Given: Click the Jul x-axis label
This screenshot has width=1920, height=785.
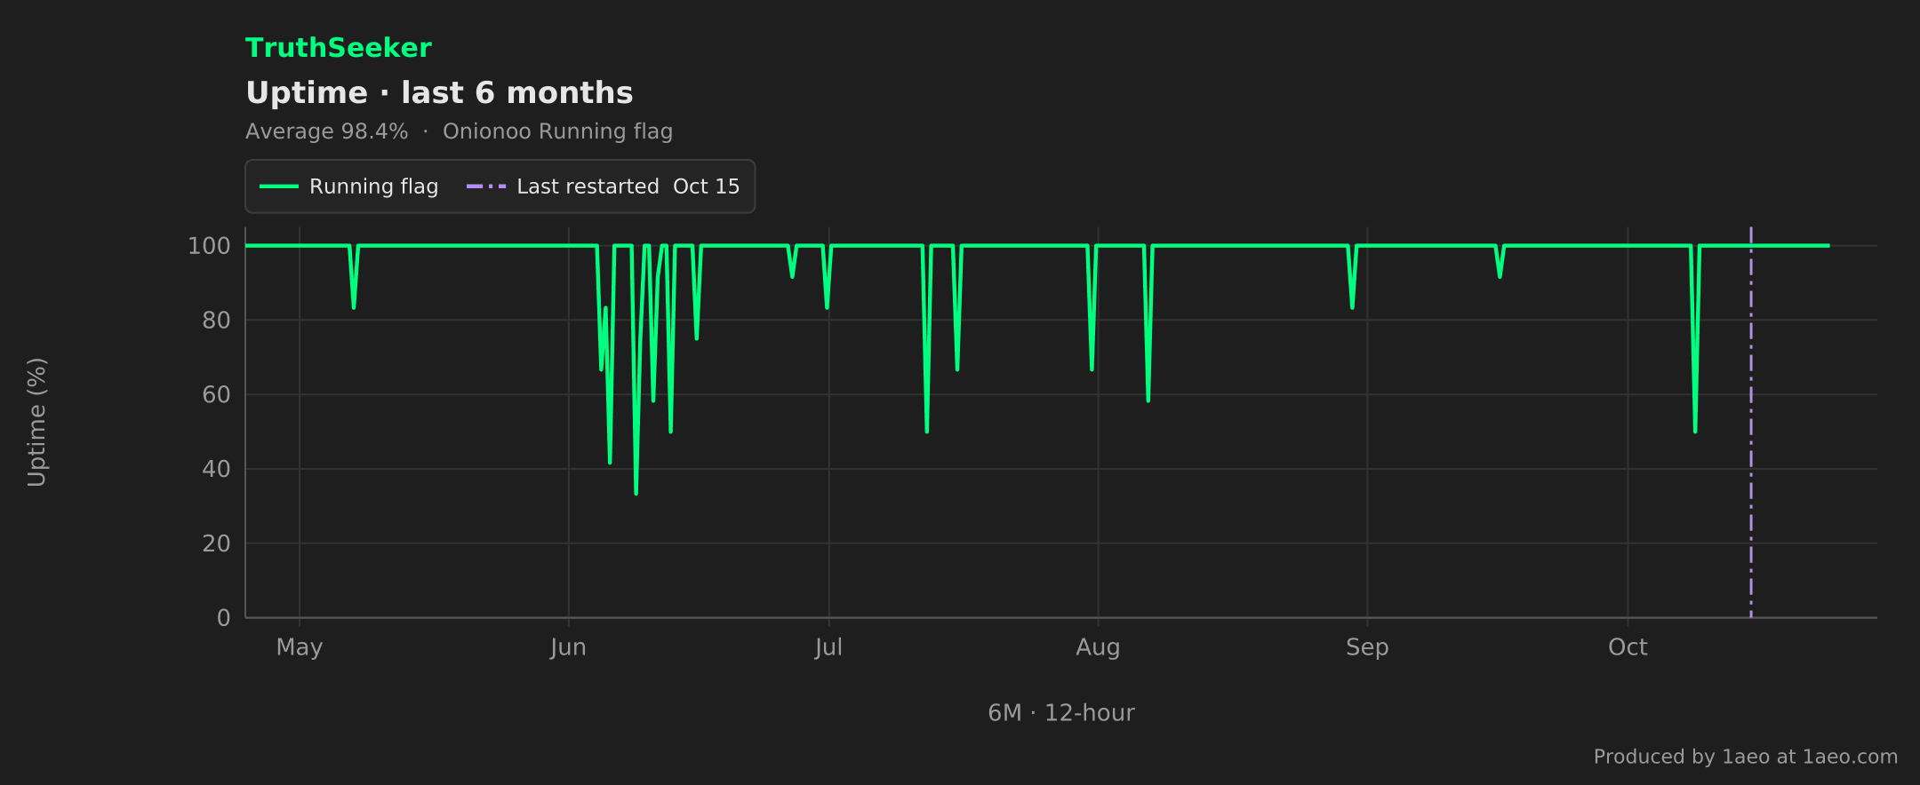Looking at the screenshot, I should pos(828,647).
